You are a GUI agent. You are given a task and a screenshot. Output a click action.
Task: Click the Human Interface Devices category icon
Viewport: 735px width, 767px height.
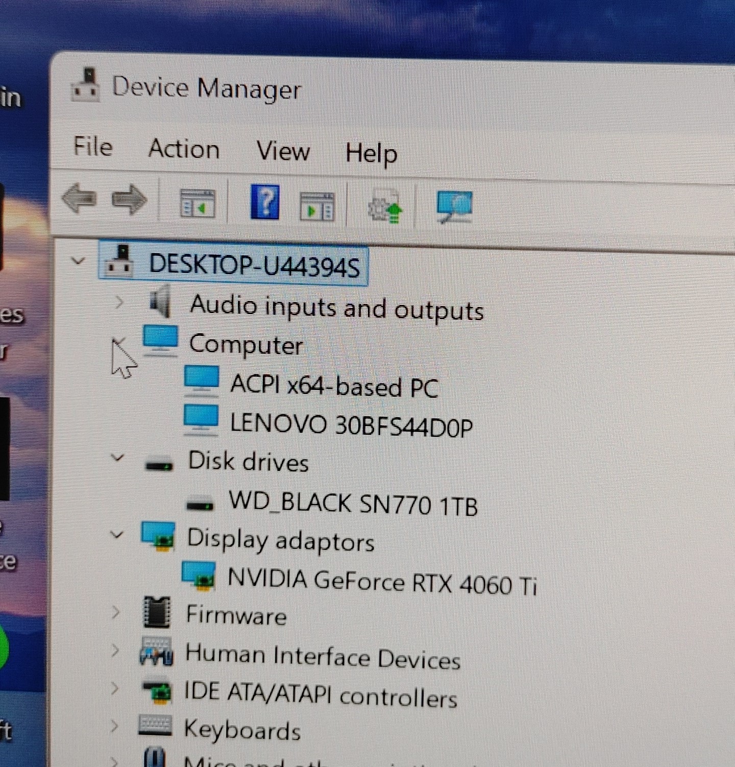pos(156,652)
